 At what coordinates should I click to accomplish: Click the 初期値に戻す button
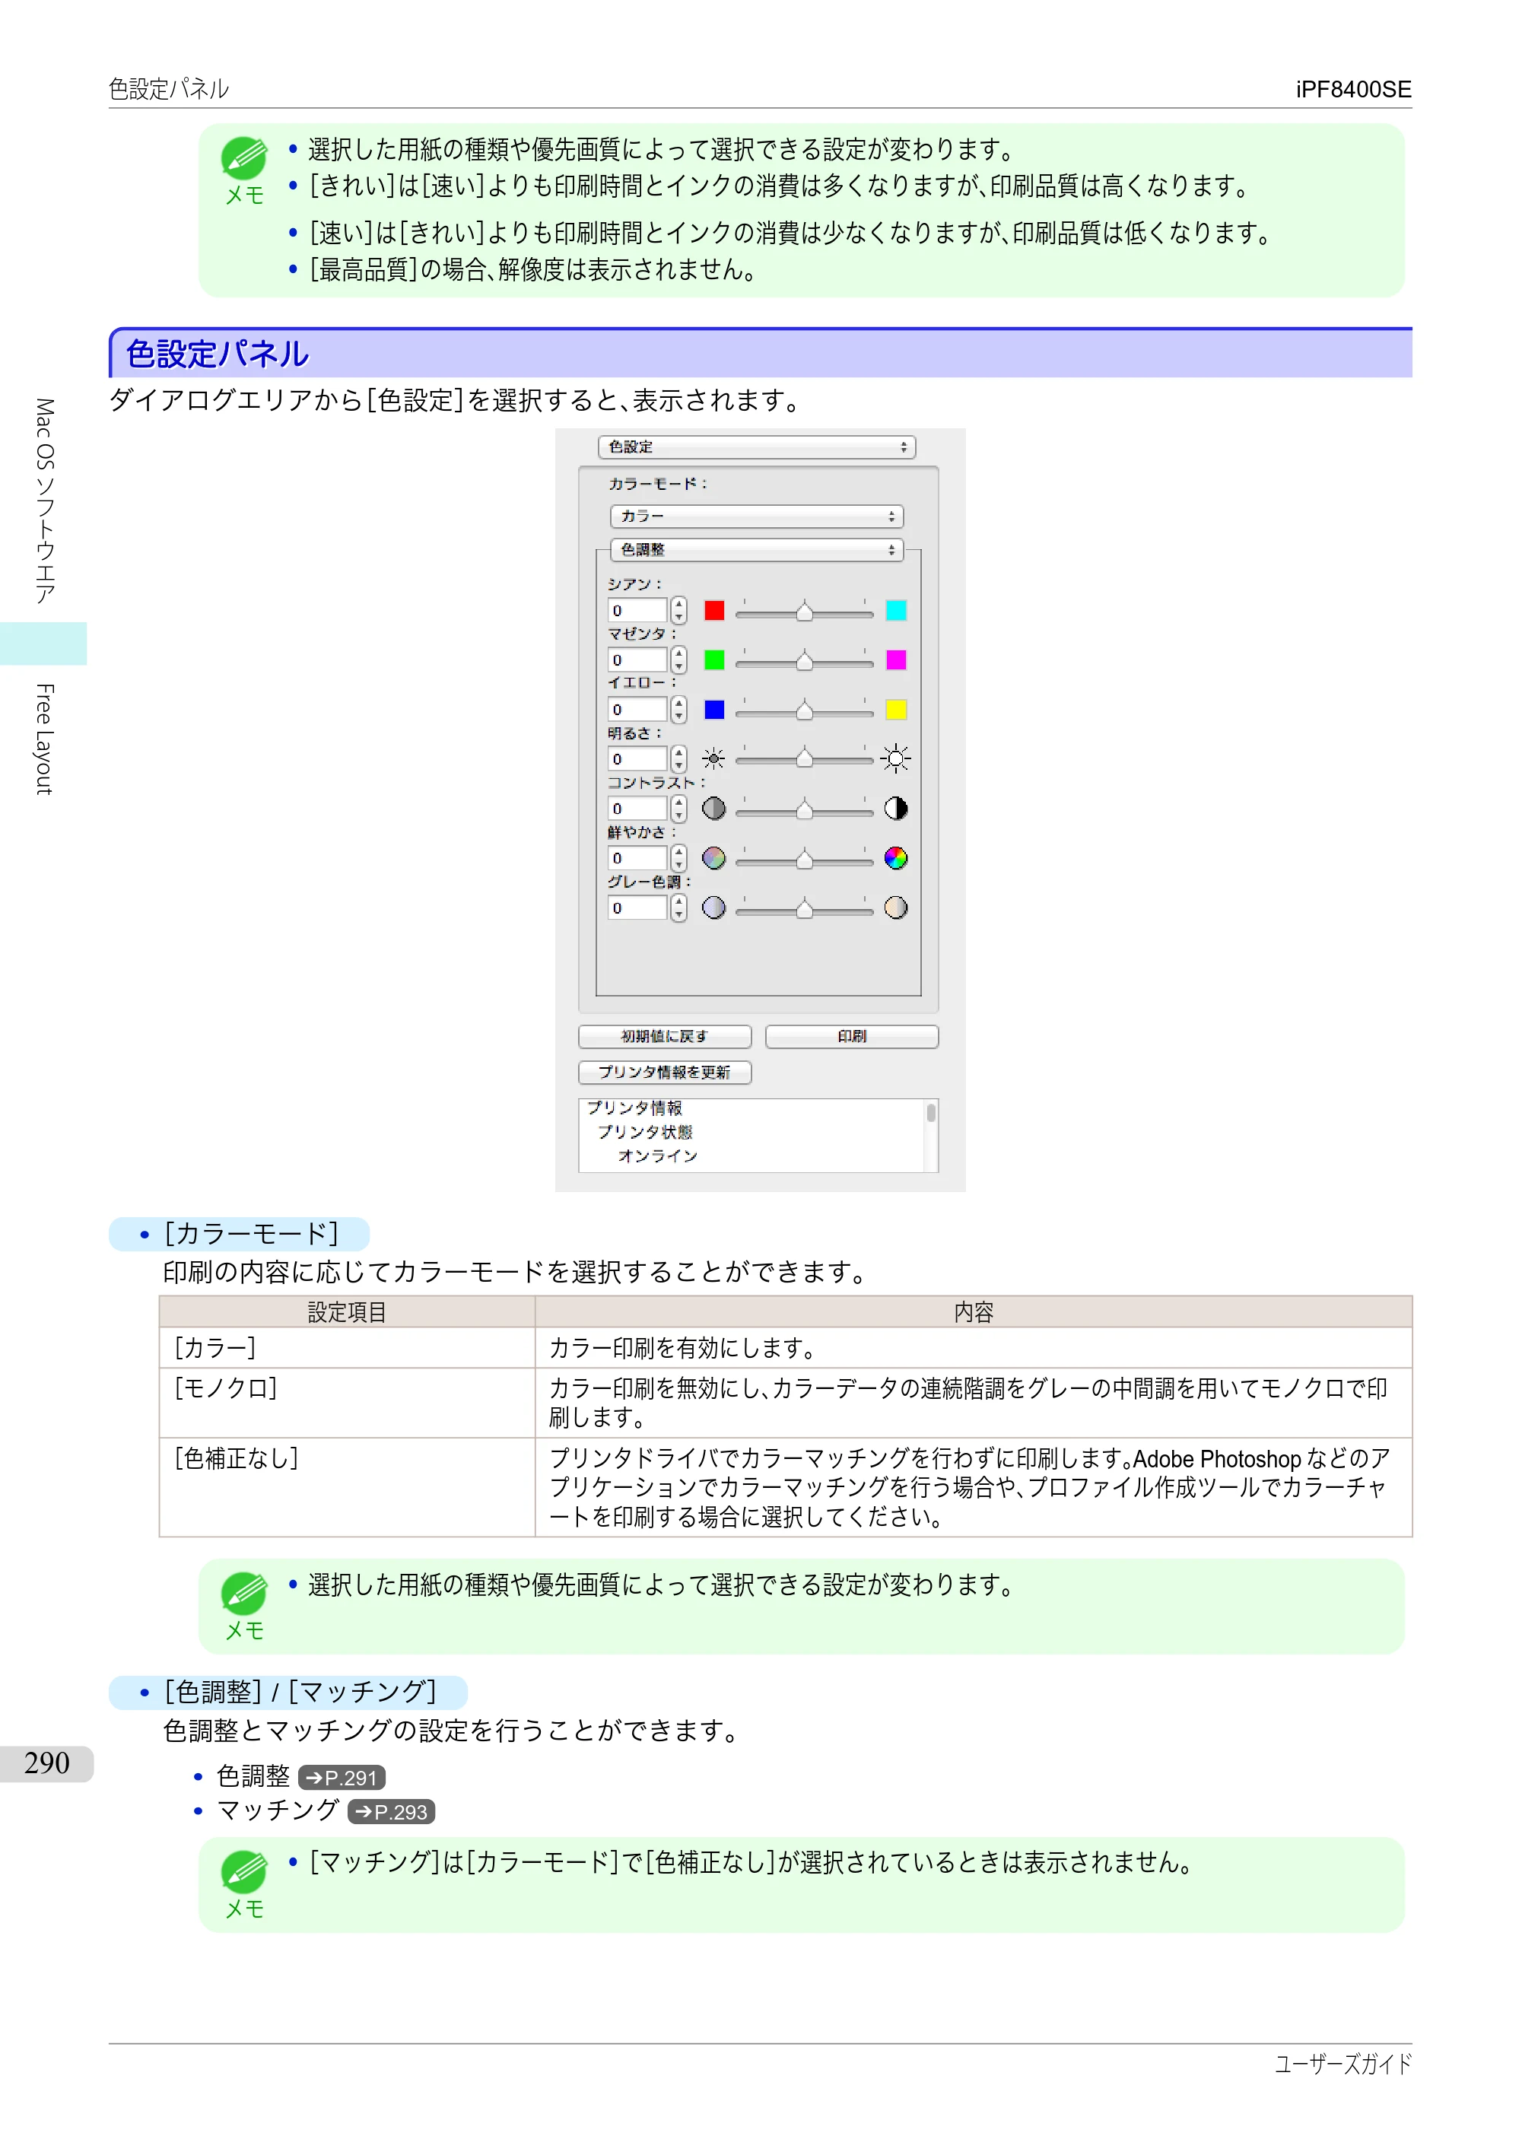[665, 1037]
